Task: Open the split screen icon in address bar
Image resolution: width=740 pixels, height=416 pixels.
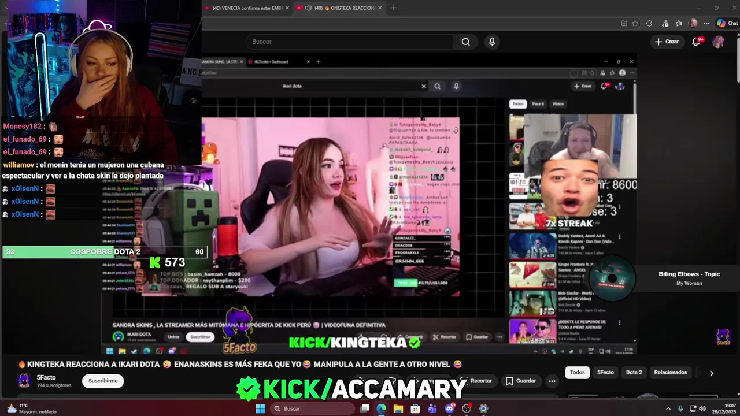Action: coord(624,23)
